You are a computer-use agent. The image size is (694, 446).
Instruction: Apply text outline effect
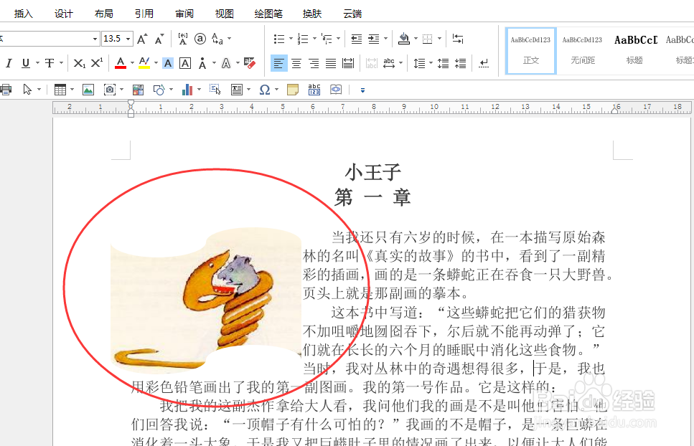[226, 63]
